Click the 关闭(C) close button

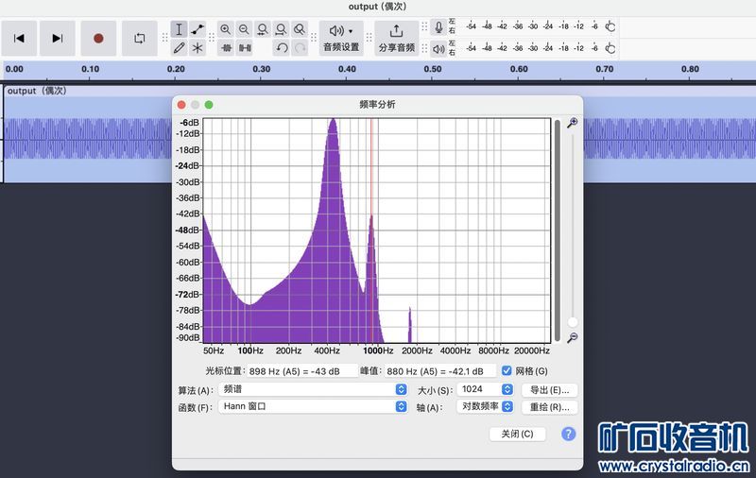517,434
